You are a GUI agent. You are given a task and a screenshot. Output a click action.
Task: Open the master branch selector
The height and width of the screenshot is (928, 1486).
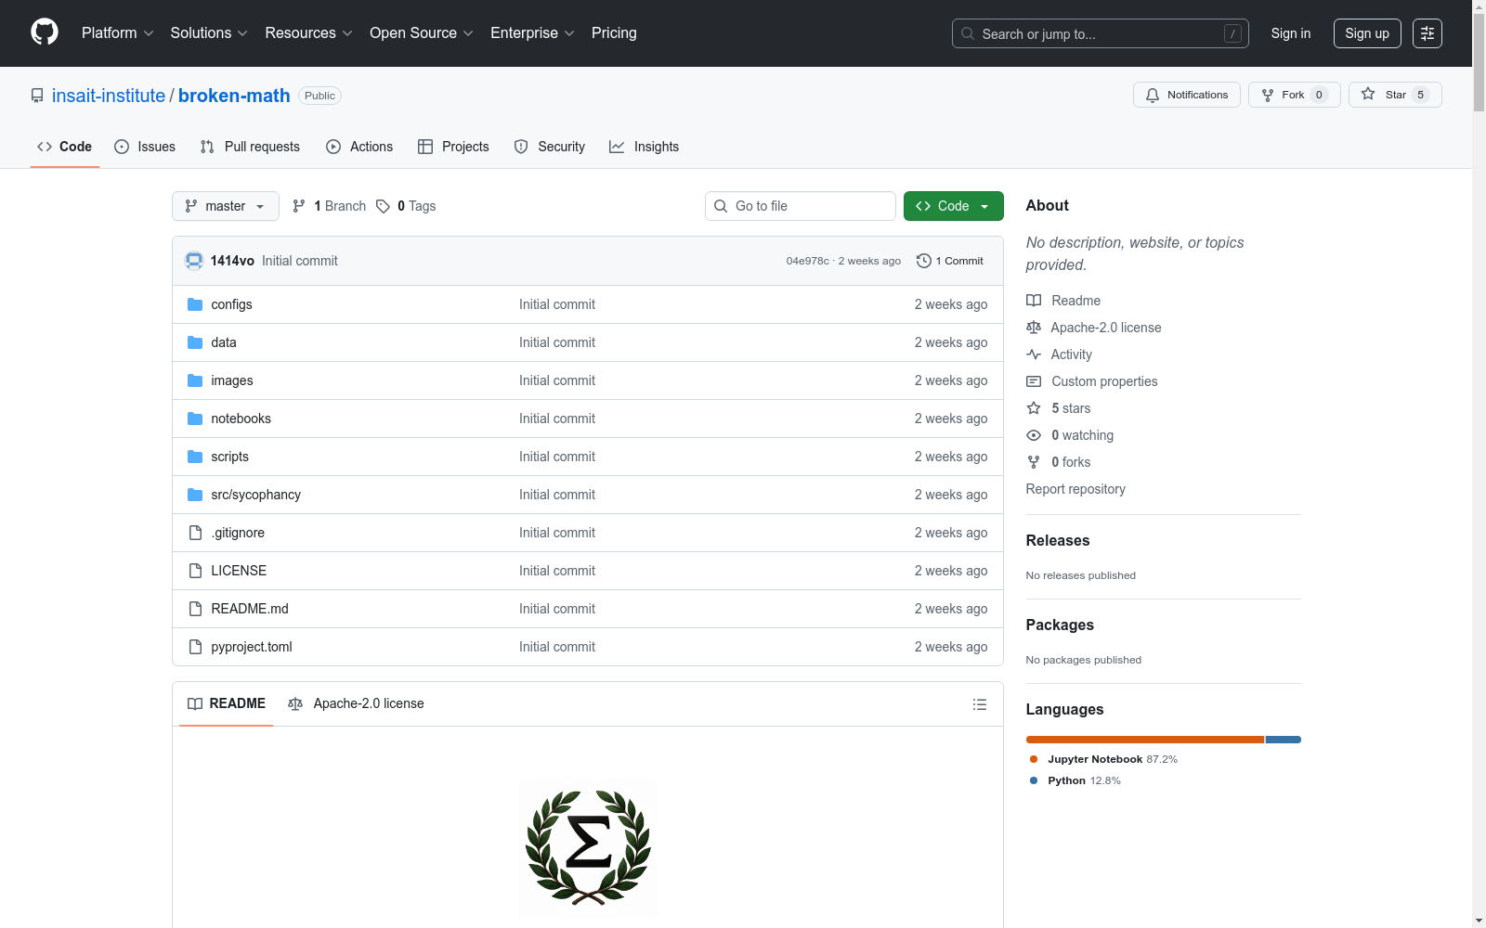pyautogui.click(x=226, y=206)
